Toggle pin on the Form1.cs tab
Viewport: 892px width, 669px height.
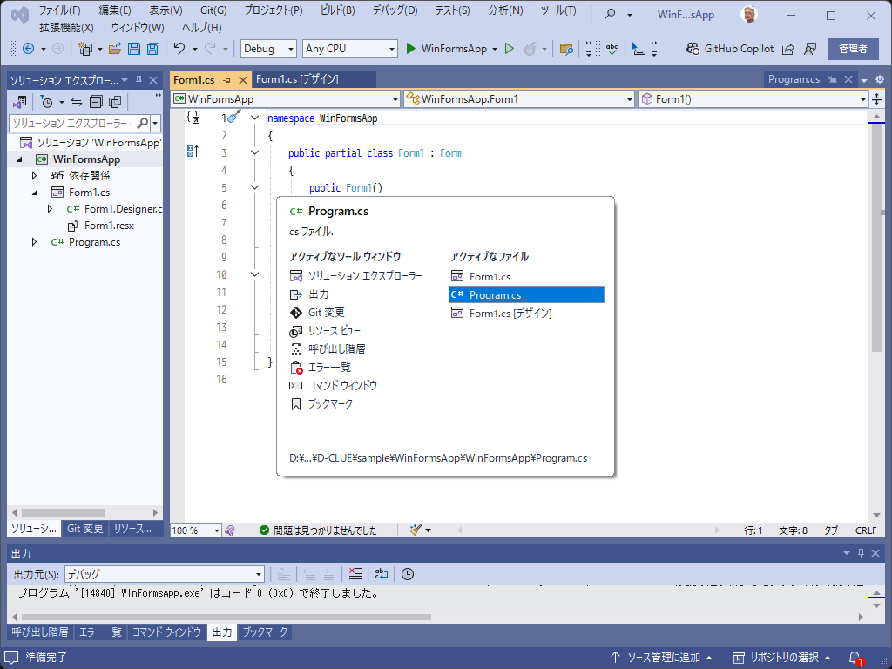[x=227, y=80]
